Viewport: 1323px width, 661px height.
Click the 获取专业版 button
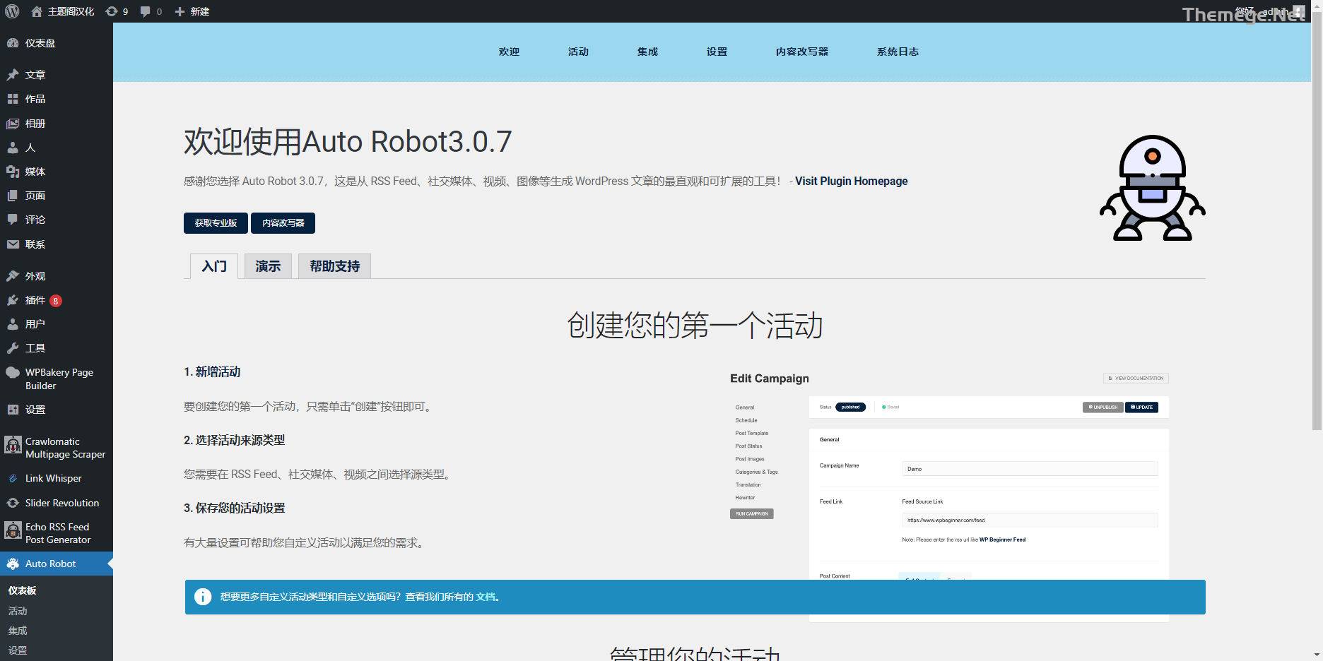point(216,223)
